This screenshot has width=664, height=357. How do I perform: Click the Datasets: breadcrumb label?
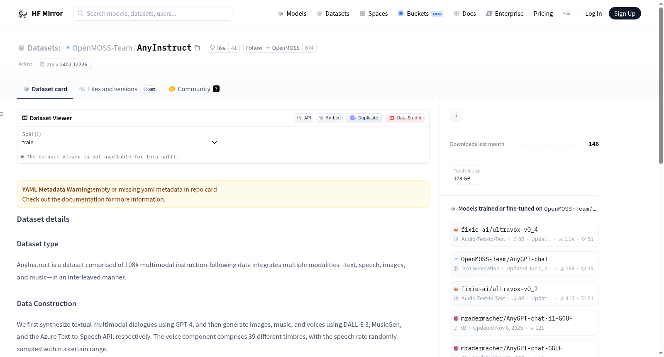pos(44,48)
